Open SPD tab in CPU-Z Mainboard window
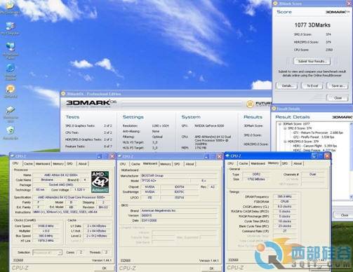This screenshot has width=353, height=272. pyautogui.click(x=177, y=164)
